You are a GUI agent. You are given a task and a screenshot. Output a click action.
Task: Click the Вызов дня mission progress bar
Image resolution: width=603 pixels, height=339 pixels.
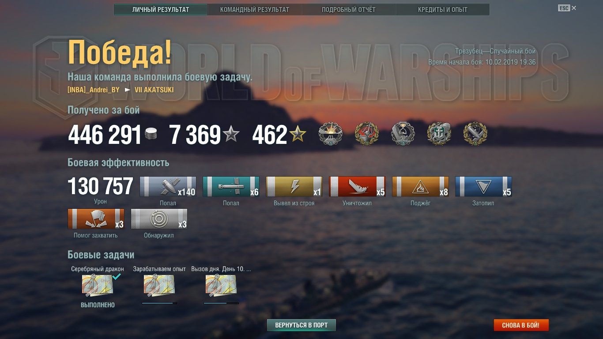(221, 303)
